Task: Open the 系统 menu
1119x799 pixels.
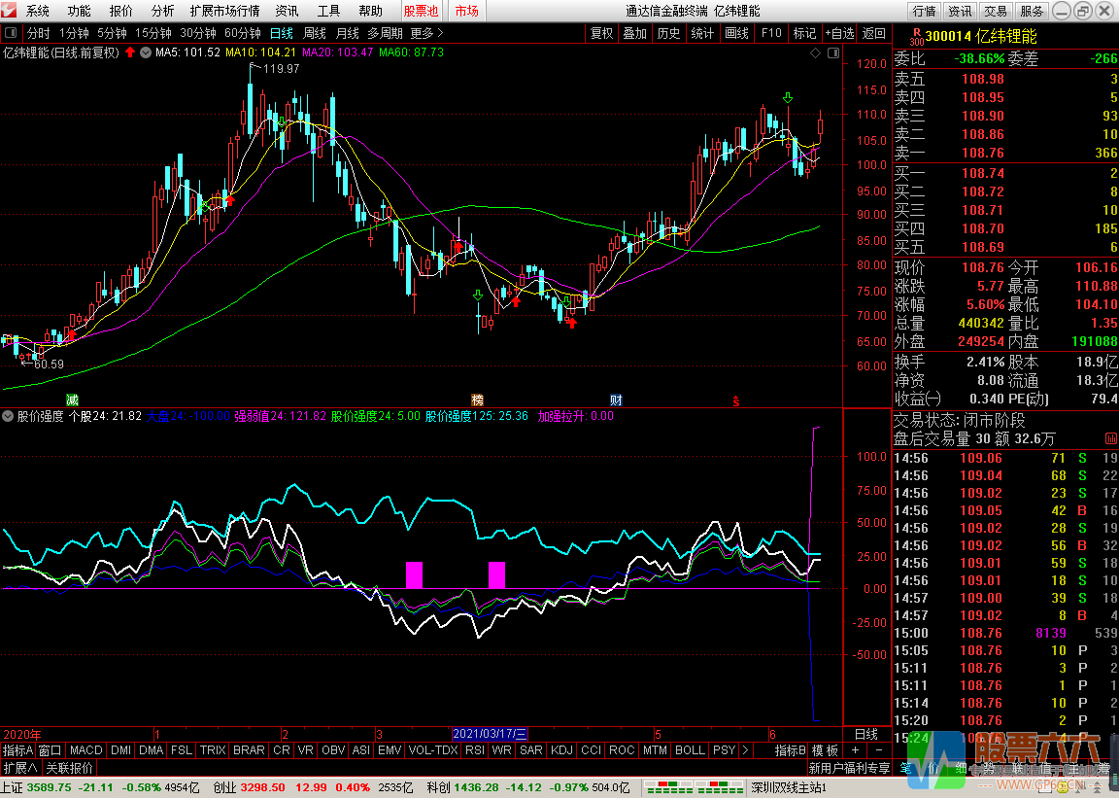Action: pyautogui.click(x=37, y=11)
